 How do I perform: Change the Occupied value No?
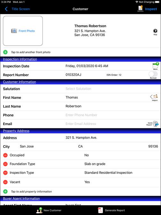(87, 155)
